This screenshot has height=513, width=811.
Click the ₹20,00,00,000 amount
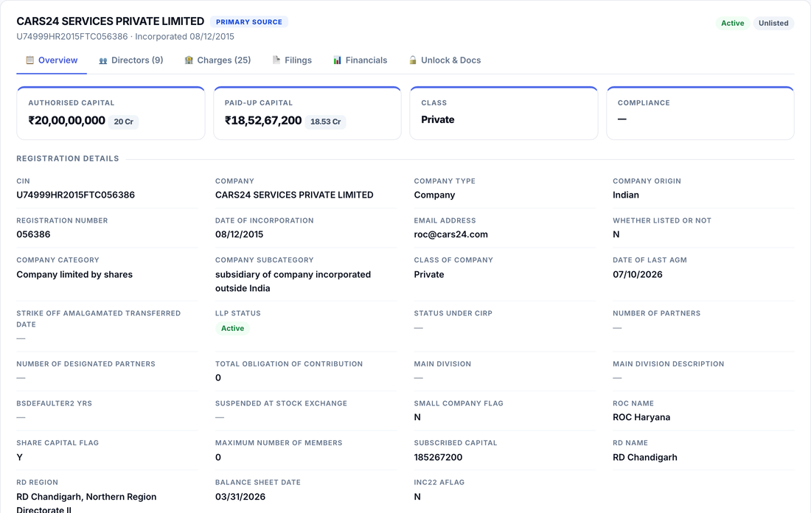66,120
